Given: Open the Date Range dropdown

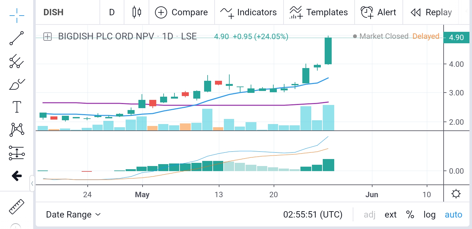Looking at the screenshot, I should [73, 215].
